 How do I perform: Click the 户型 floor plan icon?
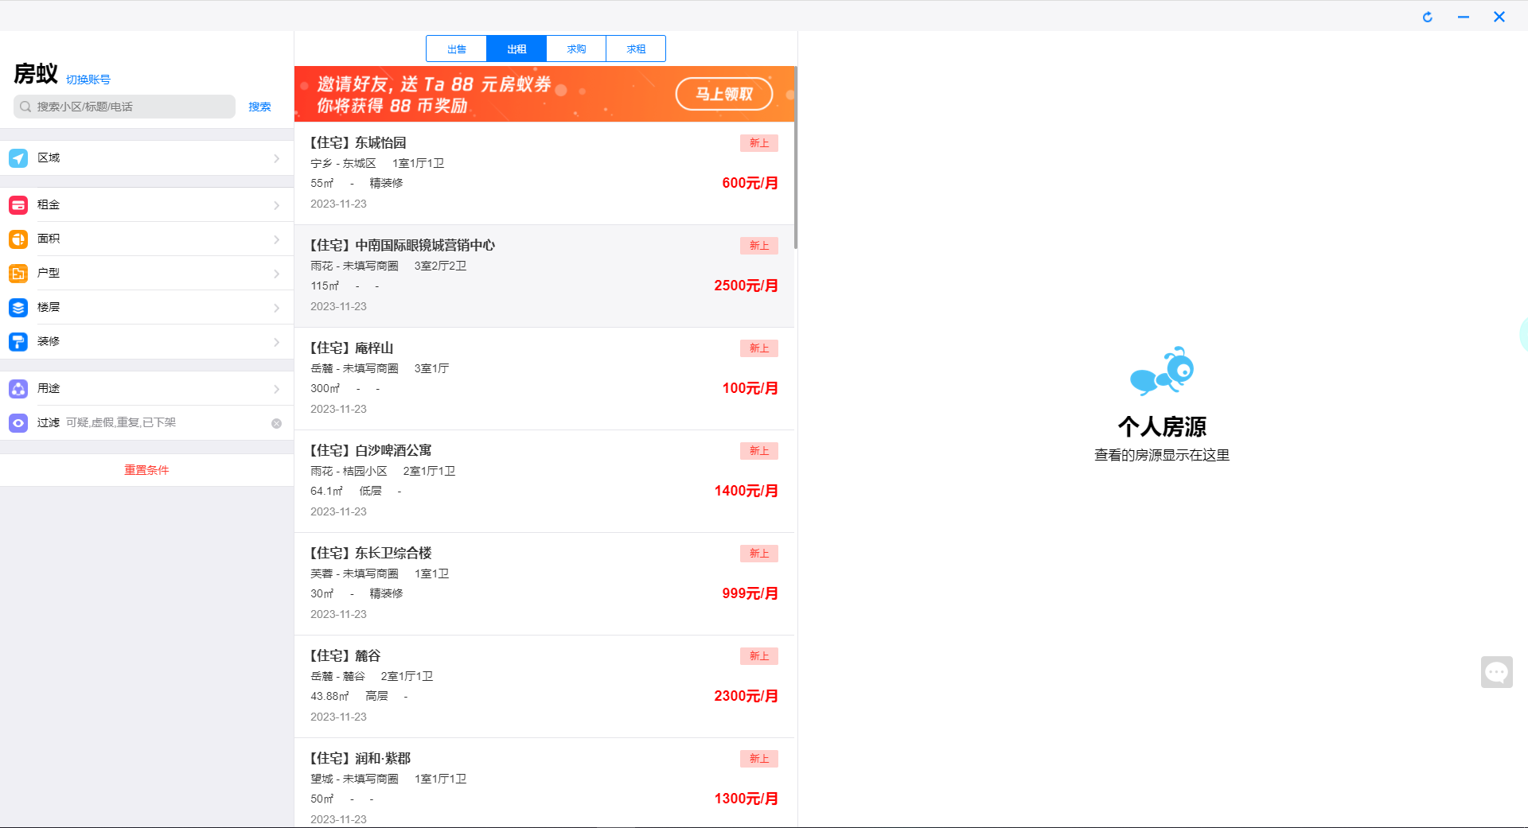point(18,274)
